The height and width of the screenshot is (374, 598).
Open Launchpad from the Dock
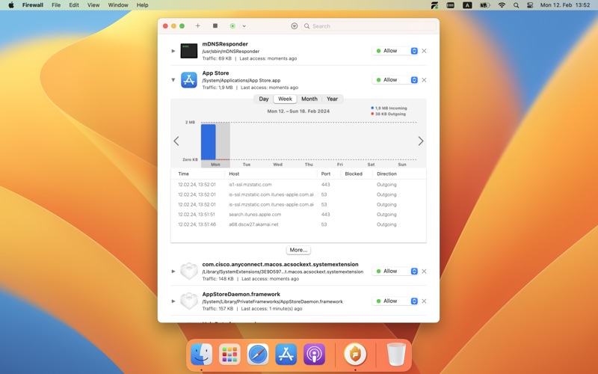(x=229, y=354)
